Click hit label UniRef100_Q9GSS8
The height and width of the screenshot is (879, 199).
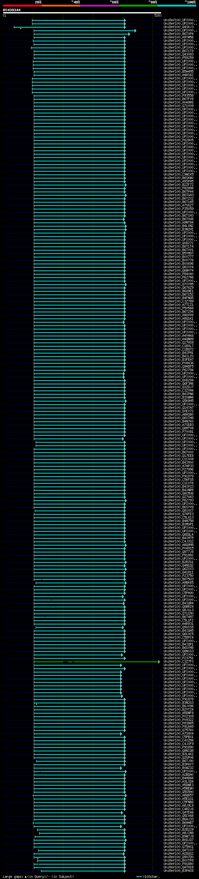[x=178, y=627]
